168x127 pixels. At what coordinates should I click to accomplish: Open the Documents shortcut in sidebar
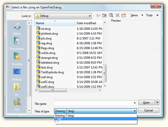point(17,44)
